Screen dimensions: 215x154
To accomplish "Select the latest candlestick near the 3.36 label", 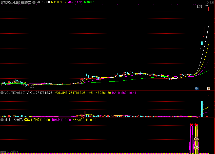I will (209, 8).
